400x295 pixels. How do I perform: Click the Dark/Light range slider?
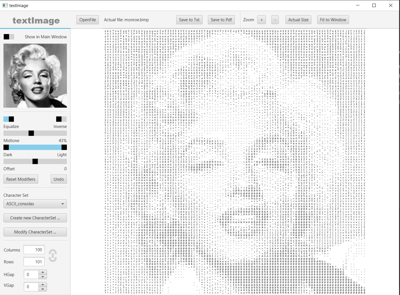[x=35, y=147]
